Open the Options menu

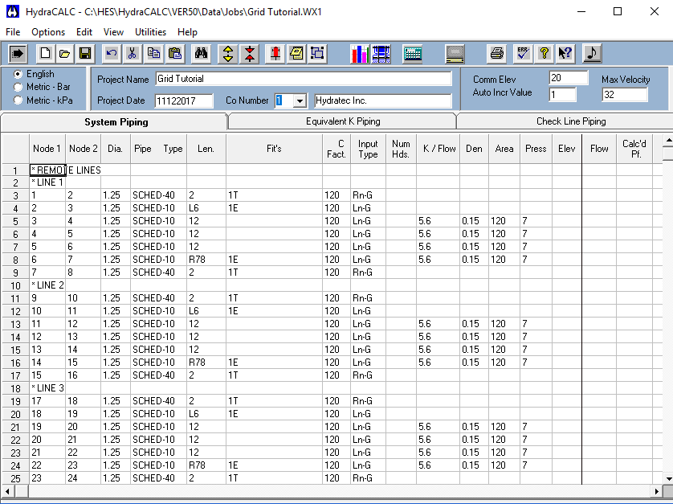click(x=48, y=32)
